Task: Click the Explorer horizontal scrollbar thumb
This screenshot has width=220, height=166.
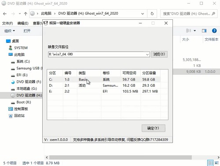Action: (121, 157)
